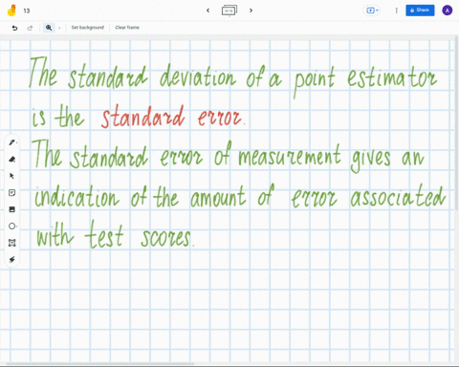
Task: Click the zoom magnifier icon
Action: click(x=49, y=28)
